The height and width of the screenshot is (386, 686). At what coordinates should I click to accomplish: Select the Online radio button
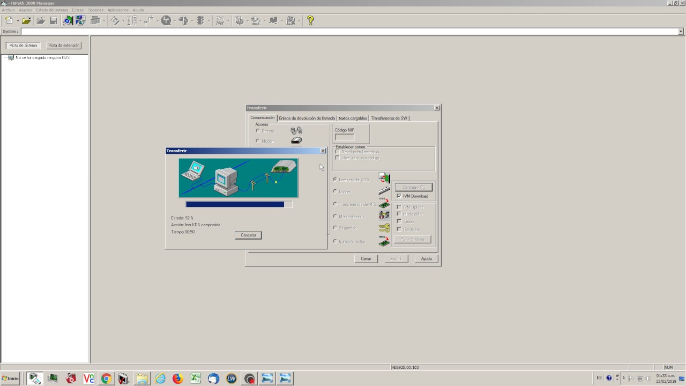click(x=335, y=191)
